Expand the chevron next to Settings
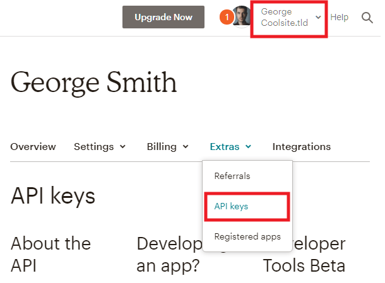385x283 pixels. click(x=122, y=147)
